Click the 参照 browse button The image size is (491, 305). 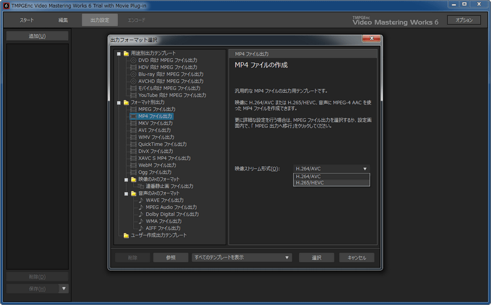click(171, 258)
